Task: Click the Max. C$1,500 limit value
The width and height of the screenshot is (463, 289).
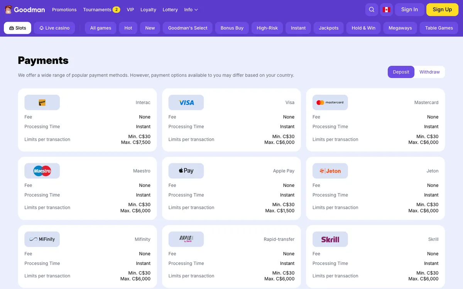Action: [280, 211]
